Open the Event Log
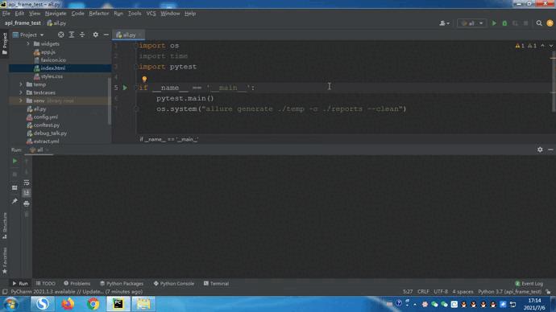The height and width of the screenshot is (312, 556). click(529, 283)
